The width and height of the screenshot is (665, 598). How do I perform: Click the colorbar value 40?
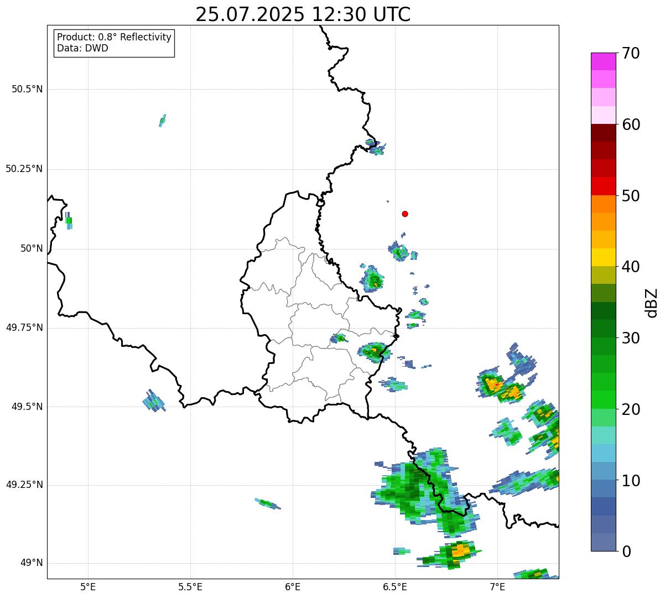pos(631,267)
